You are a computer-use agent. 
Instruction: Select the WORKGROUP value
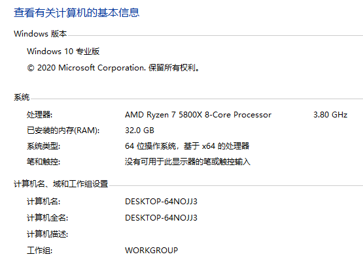pos(152,251)
